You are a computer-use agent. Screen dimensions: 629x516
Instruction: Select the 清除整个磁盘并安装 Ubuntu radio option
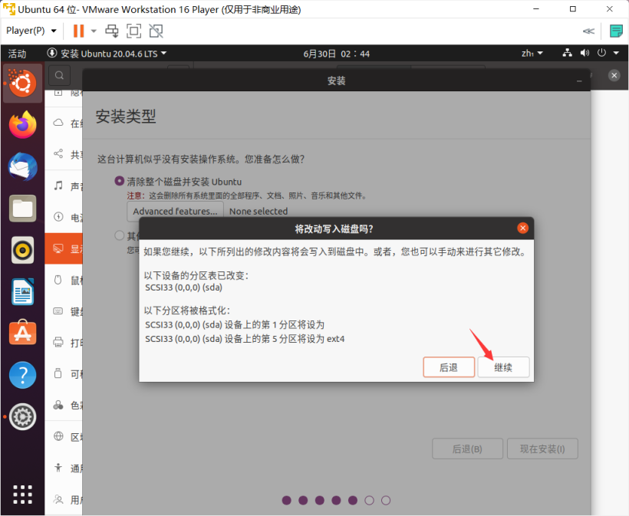(x=120, y=182)
